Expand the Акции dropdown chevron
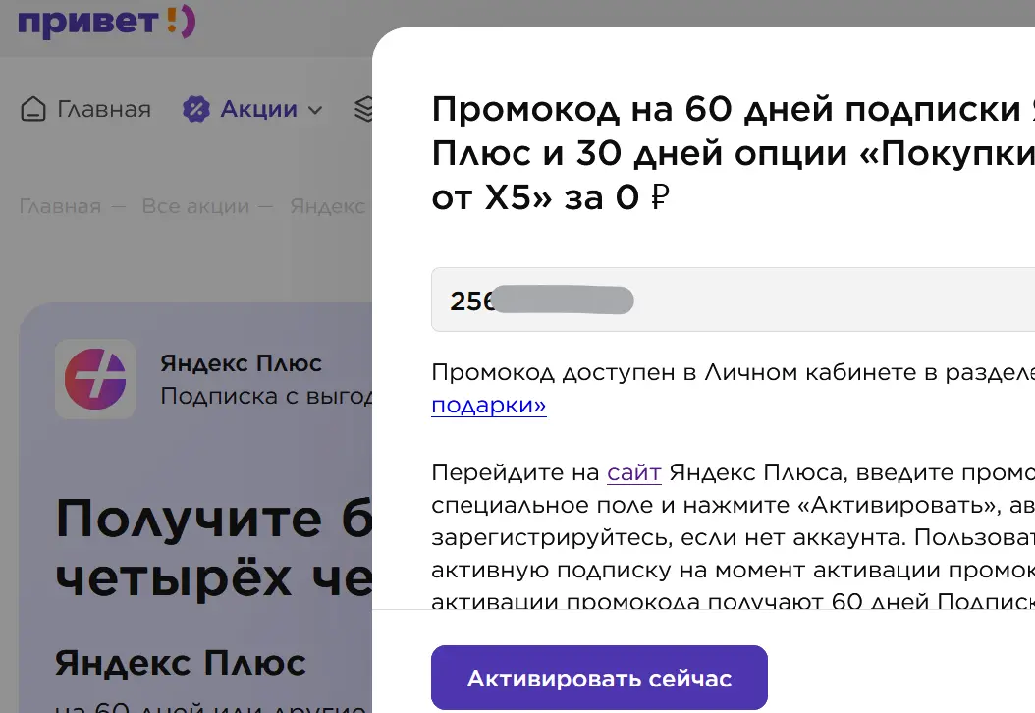The height and width of the screenshot is (713, 1035). click(315, 110)
